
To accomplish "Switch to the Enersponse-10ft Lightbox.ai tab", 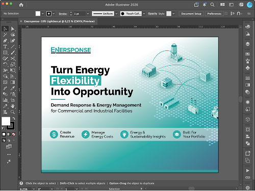I will click(59, 21).
